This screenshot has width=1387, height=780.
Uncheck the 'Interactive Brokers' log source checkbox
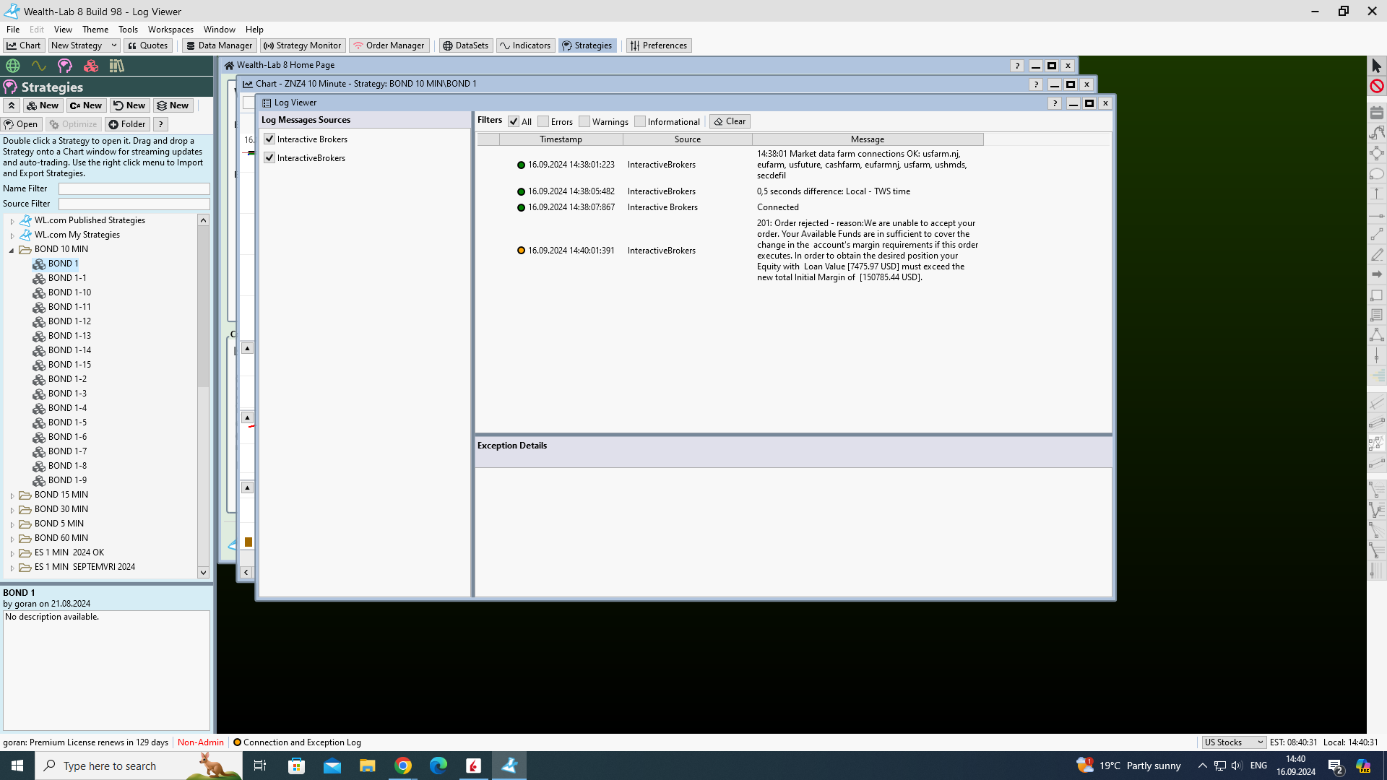(269, 139)
